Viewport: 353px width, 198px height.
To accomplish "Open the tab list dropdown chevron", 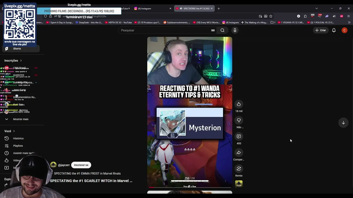I will pyautogui.click(x=317, y=9).
